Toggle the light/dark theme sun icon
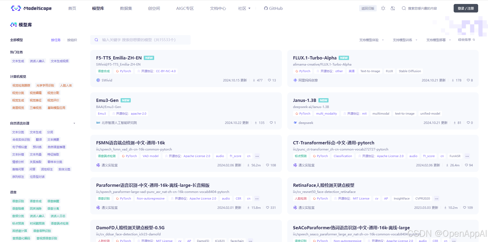The width and height of the screenshot is (488, 242). tap(383, 8)
